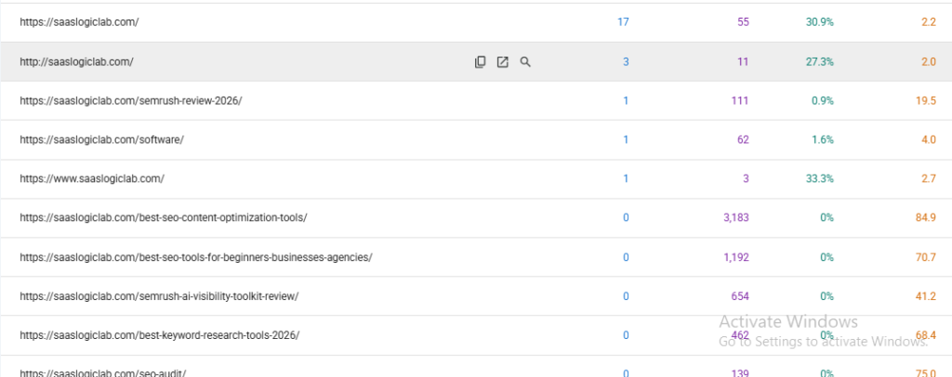Viewport: 952px width, 377px height.
Task: Open http://saaslogiclab.com/ in new tab icon
Action: (503, 62)
